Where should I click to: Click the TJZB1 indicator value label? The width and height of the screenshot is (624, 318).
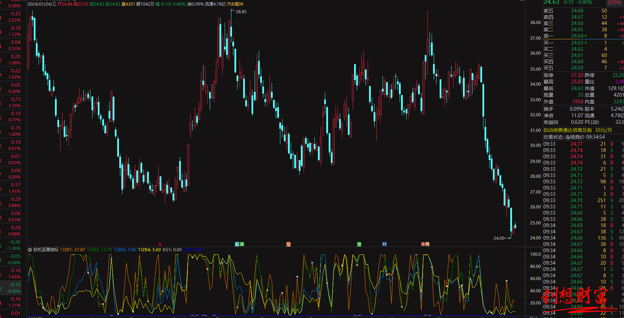point(73,250)
